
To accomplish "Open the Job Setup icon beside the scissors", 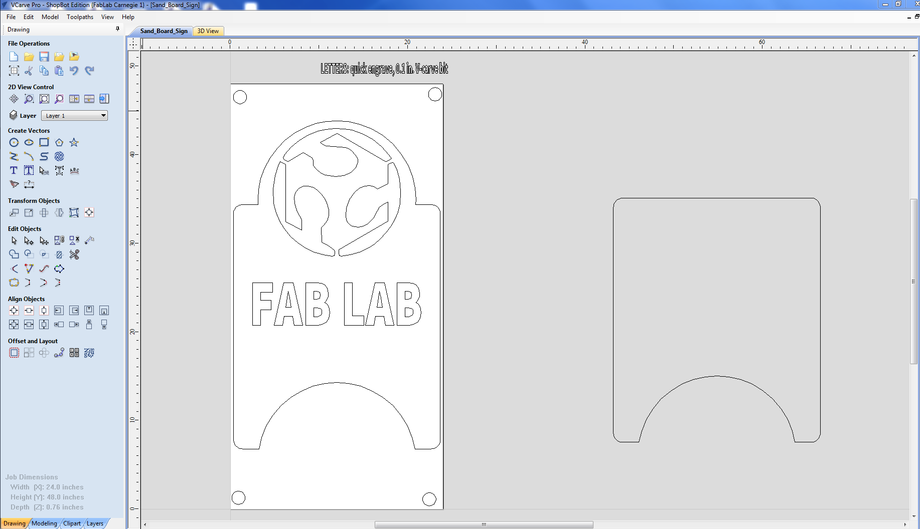I will [14, 71].
